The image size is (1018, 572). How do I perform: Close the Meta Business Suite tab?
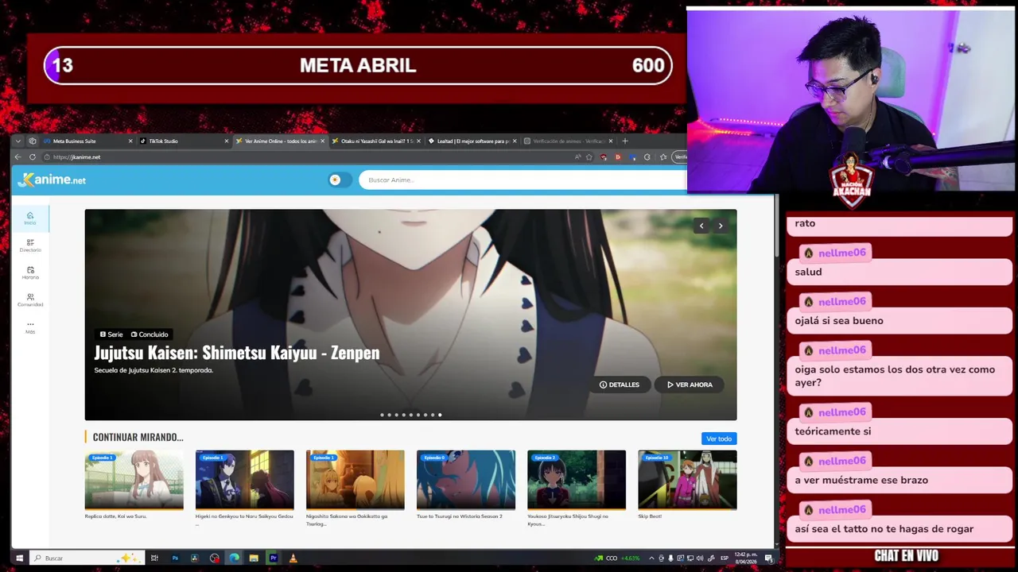(x=130, y=141)
